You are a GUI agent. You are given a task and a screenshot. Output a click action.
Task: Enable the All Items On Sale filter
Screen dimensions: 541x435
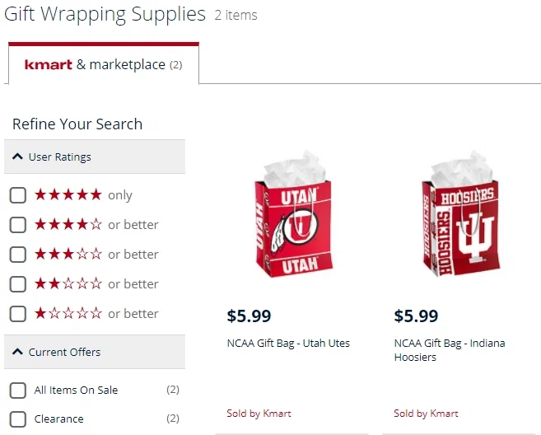pyautogui.click(x=17, y=391)
